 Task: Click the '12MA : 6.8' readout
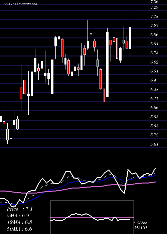pos(19,222)
